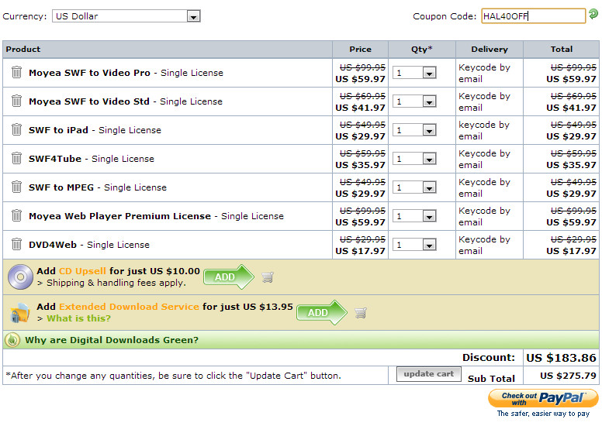Viewport: 602px width, 426px height.
Task: Click trash icon for SWF to iPad
Action: (16, 129)
